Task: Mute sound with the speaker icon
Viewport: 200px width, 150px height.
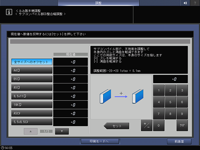Action: (x=185, y=3)
